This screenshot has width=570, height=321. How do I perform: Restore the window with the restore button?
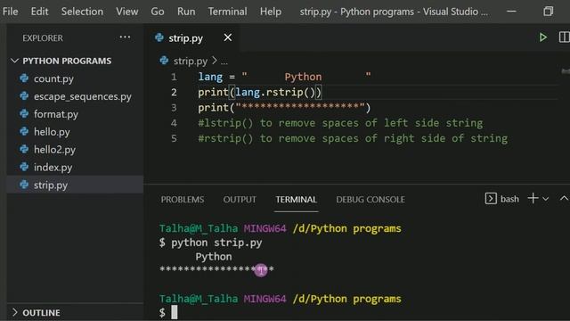point(549,12)
